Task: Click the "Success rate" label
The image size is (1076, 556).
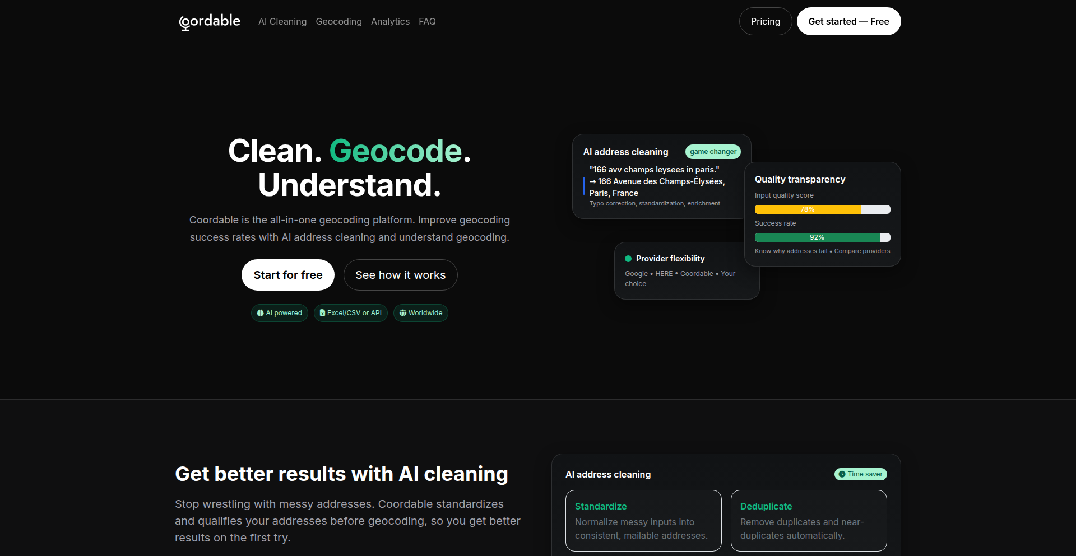Action: pyautogui.click(x=775, y=223)
